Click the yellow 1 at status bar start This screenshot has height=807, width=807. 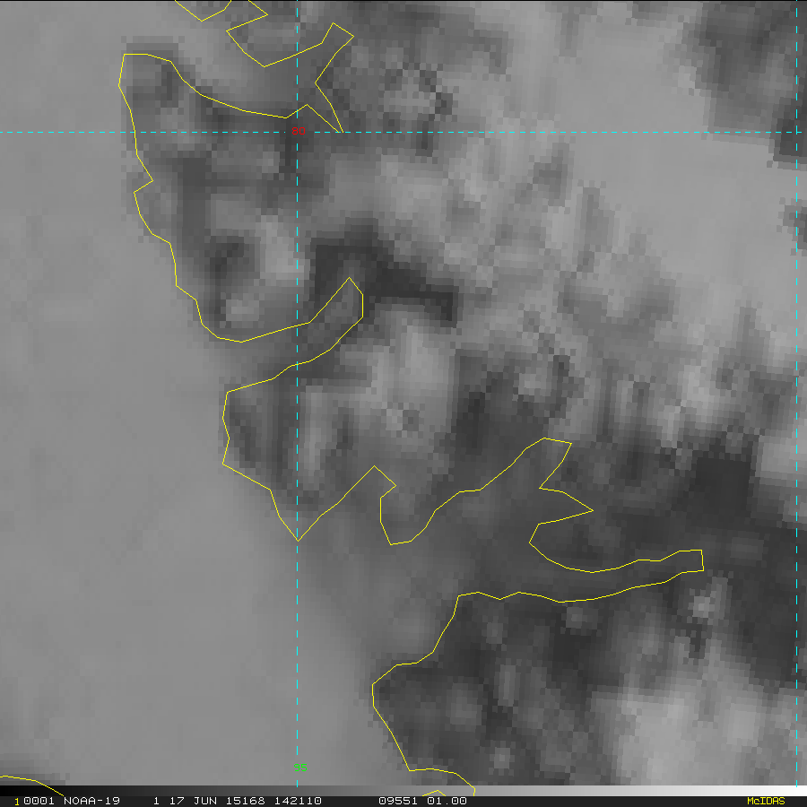[x=16, y=801]
